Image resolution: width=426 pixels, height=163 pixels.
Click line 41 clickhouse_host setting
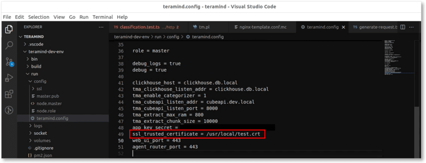pyautogui.click(x=185, y=83)
